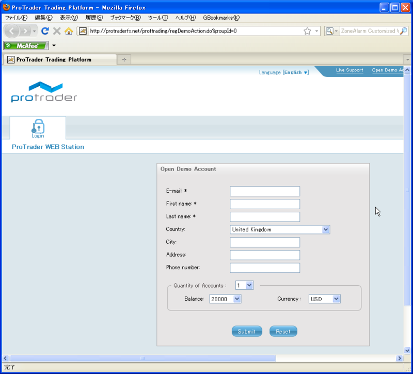Open the Open Demo Account link

(x=388, y=70)
